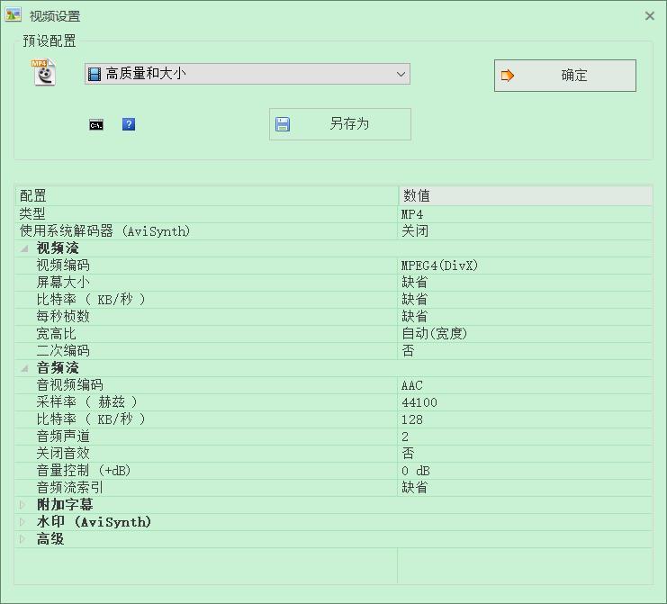The height and width of the screenshot is (604, 667).
Task: Open the 高质量和大小 preset dropdown arrow
Action: coord(401,74)
